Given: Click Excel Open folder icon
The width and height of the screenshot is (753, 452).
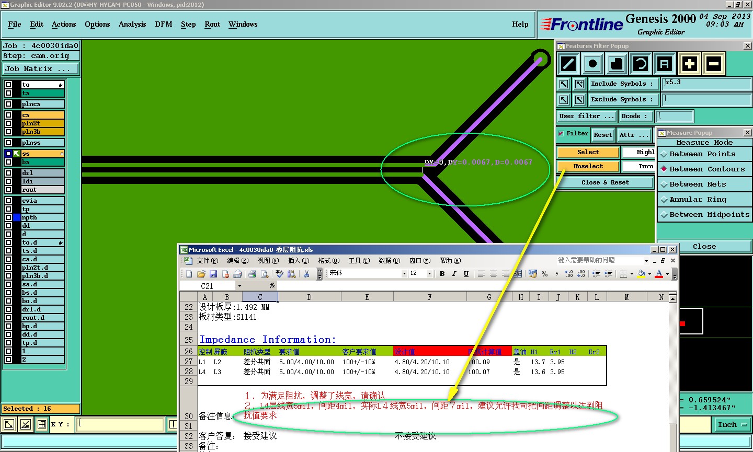Looking at the screenshot, I should [x=201, y=274].
